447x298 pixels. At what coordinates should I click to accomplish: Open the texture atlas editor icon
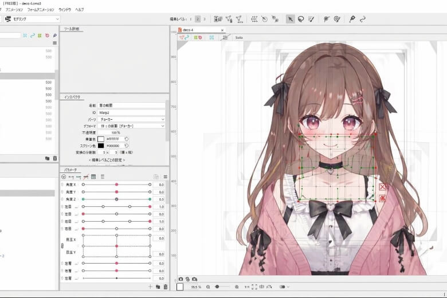pos(218,19)
